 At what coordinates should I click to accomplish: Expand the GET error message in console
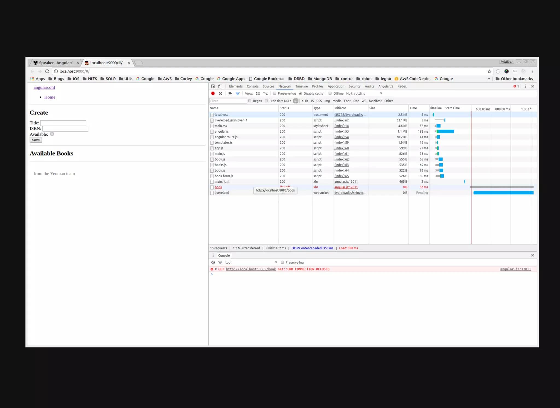216,269
